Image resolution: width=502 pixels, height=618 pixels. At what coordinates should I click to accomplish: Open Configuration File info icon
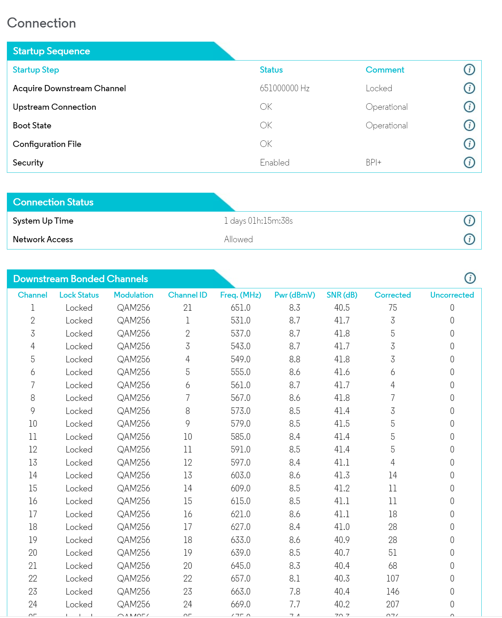(x=469, y=144)
